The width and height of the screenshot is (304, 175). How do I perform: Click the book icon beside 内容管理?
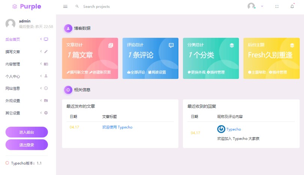click(46, 64)
